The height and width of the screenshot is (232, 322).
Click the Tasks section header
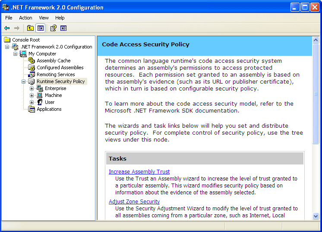click(205, 158)
